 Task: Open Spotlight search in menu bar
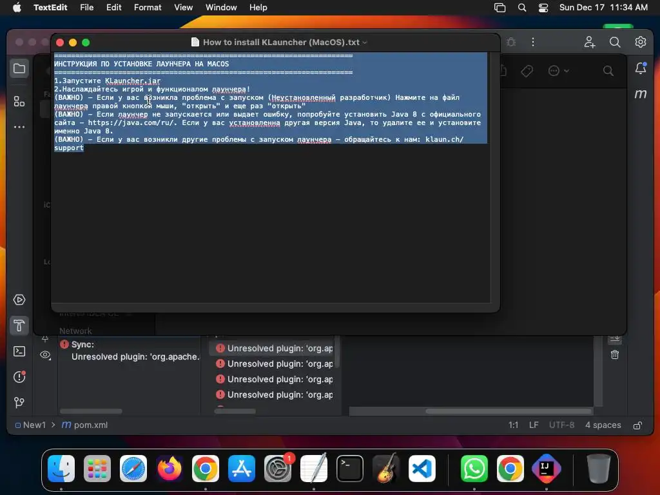pos(522,7)
